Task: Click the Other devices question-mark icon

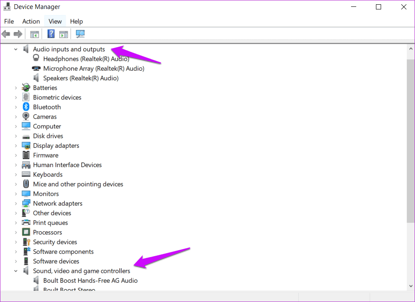Action: coord(26,213)
